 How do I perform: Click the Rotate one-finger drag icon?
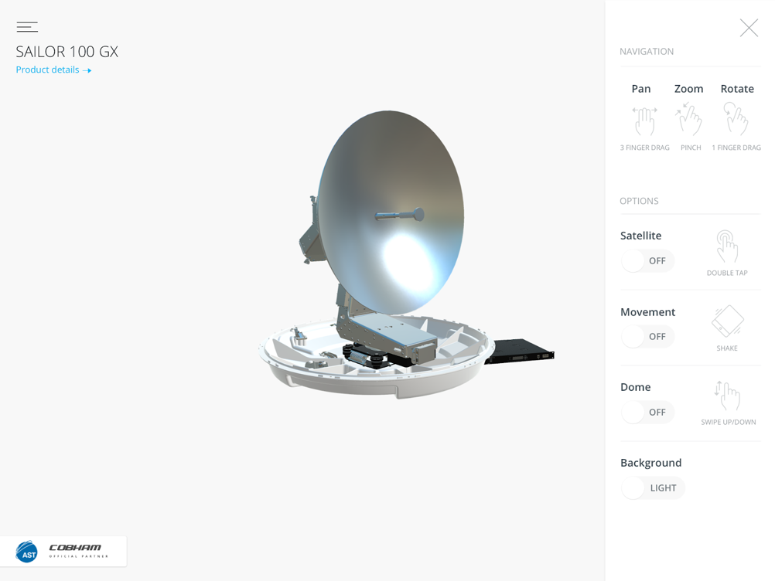736,120
